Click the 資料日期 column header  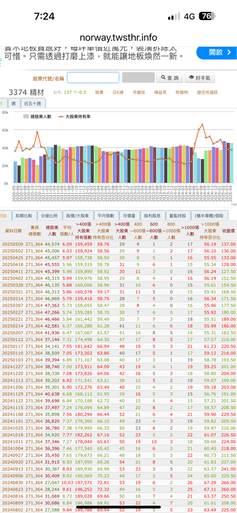tap(13, 231)
